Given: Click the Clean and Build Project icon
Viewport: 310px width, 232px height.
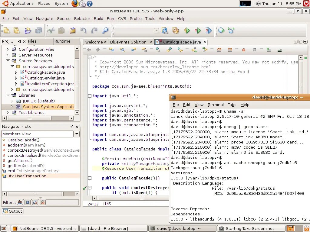Looking at the screenshot, I should pyautogui.click(x=176, y=31).
